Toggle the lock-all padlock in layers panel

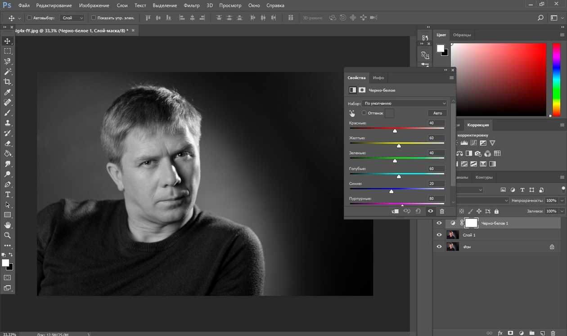coord(496,211)
